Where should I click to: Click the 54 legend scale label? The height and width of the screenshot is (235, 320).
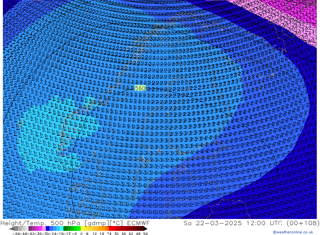145,234
